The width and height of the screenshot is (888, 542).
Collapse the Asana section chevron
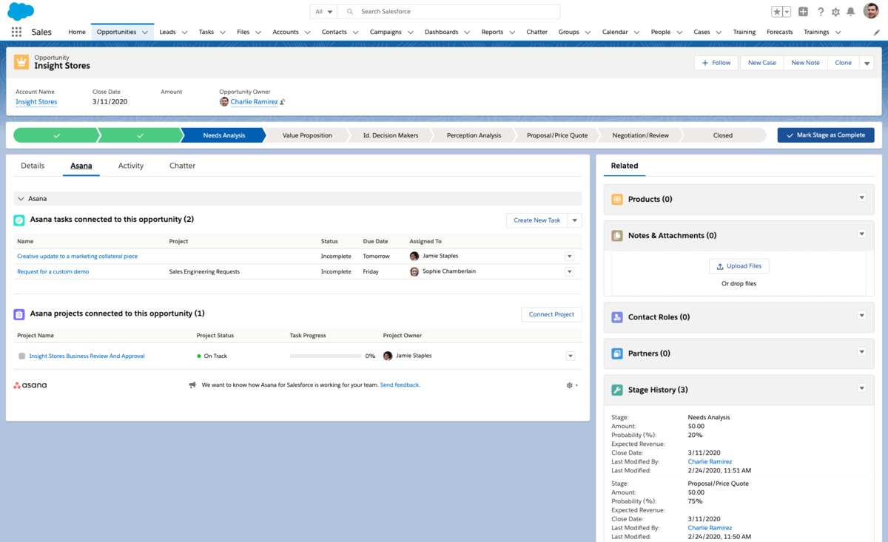21,199
